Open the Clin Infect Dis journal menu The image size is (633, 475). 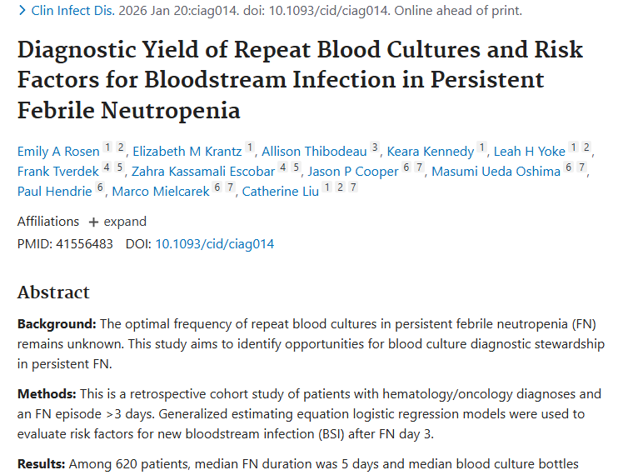click(73, 12)
